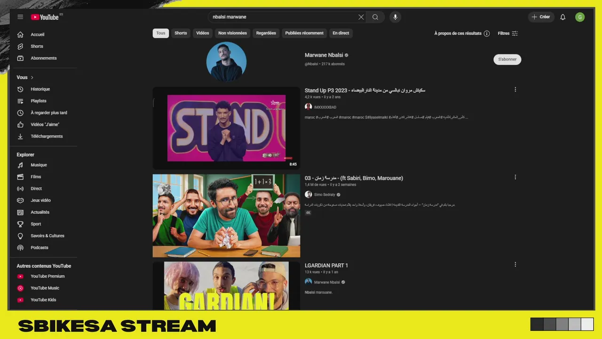Expand the Vous section
The image size is (602, 339).
click(x=25, y=77)
